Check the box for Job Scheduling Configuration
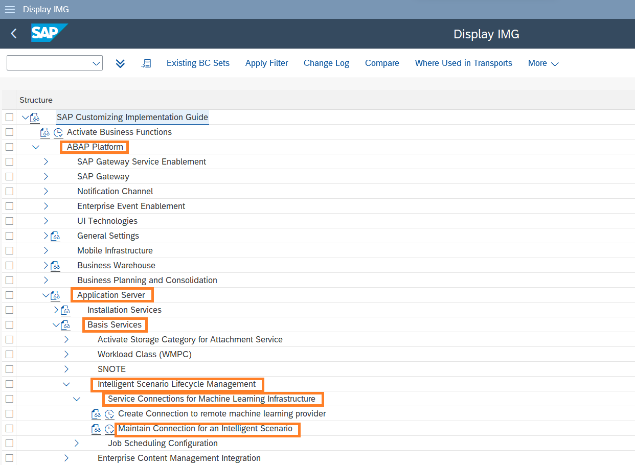Image resolution: width=635 pixels, height=465 pixels. [x=9, y=444]
